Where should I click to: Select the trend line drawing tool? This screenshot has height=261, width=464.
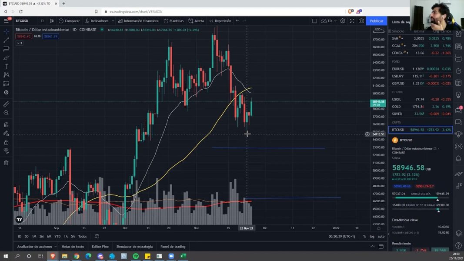point(6,40)
